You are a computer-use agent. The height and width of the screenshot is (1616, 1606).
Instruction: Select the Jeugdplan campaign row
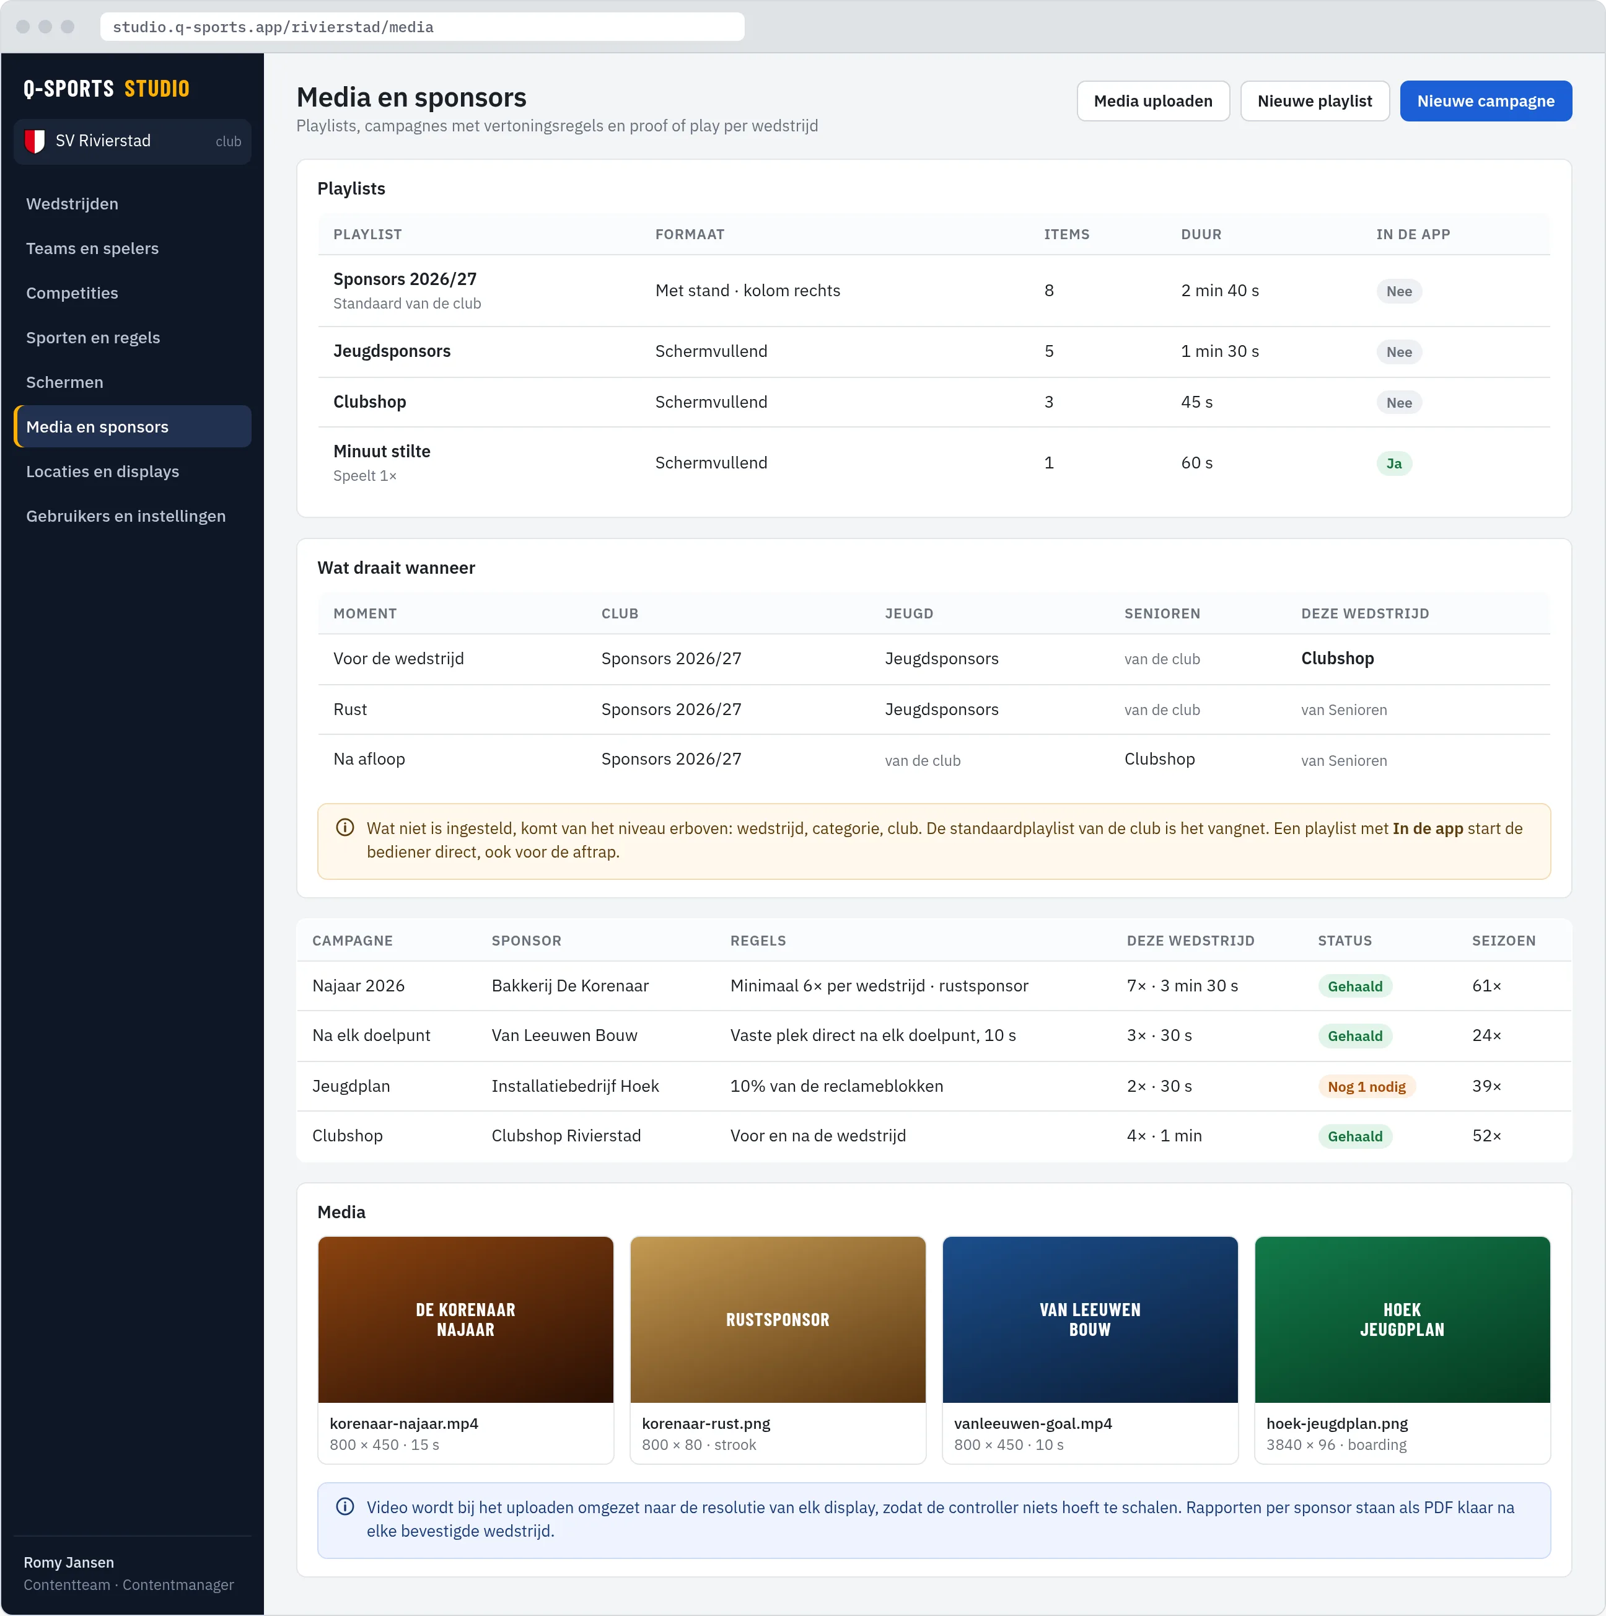tap(934, 1086)
